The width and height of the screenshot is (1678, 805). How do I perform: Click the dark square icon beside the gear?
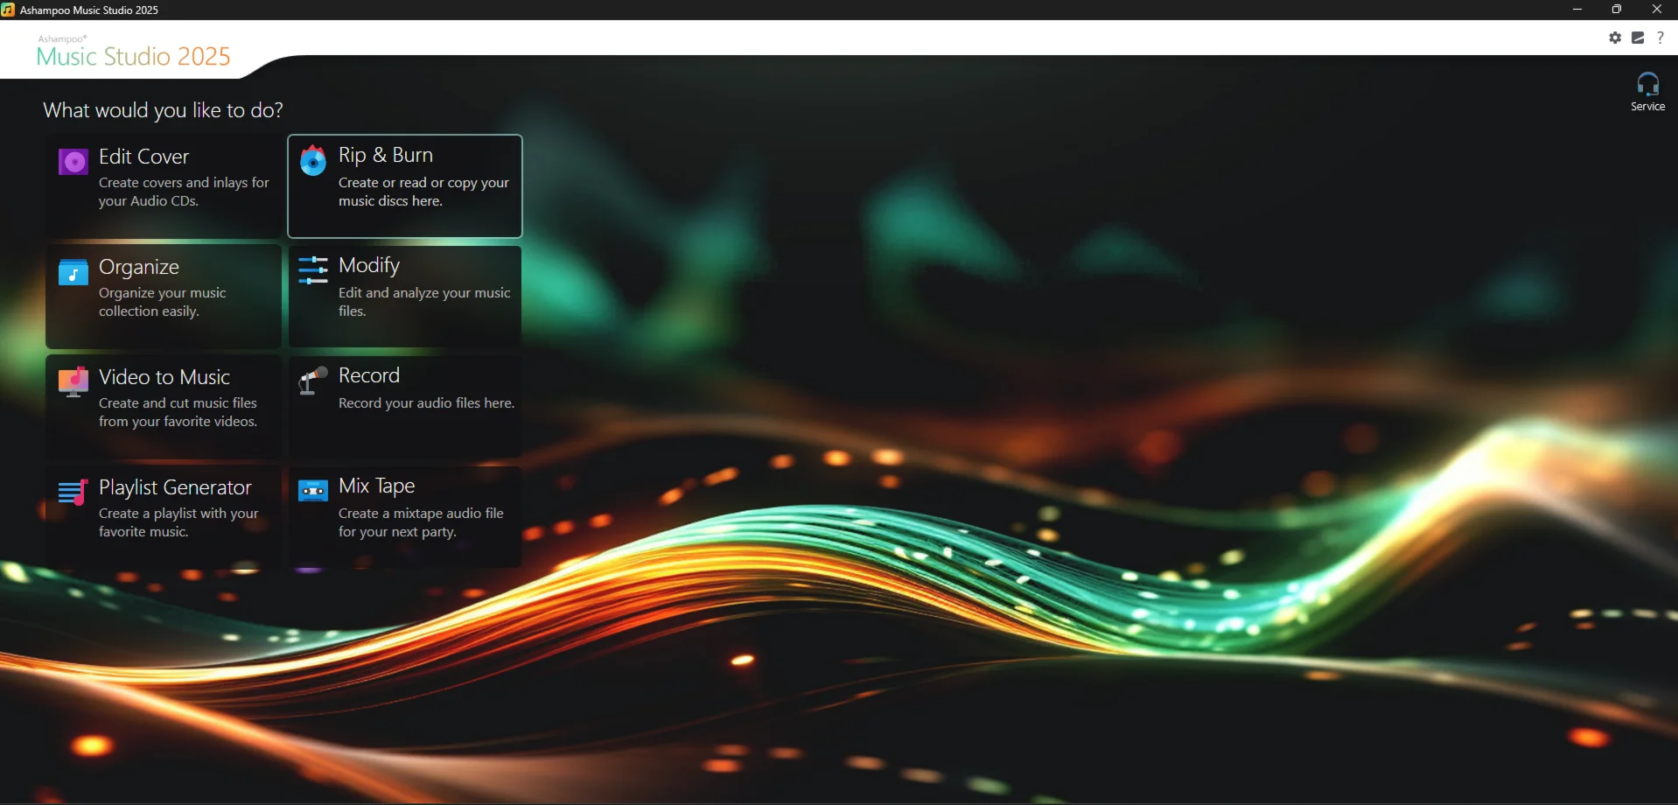(1638, 38)
